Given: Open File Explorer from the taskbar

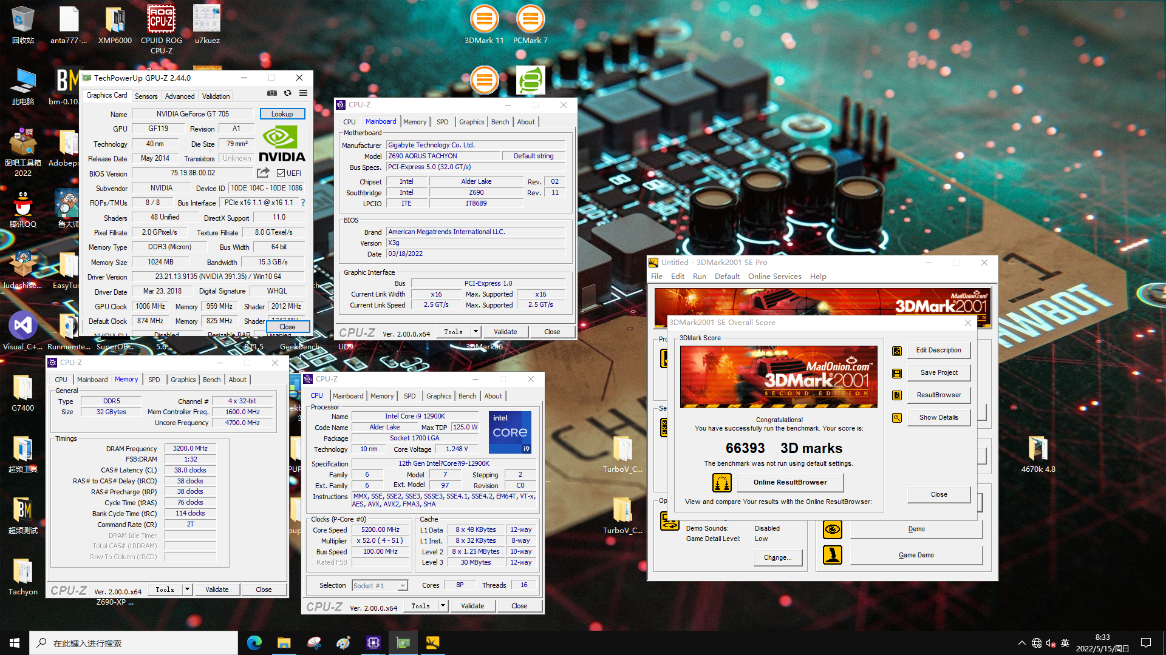Looking at the screenshot, I should [284, 643].
